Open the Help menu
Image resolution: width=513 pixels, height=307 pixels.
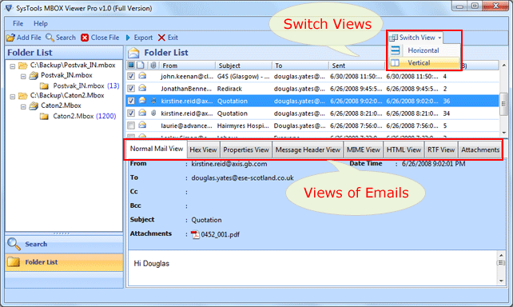pyautogui.click(x=41, y=23)
